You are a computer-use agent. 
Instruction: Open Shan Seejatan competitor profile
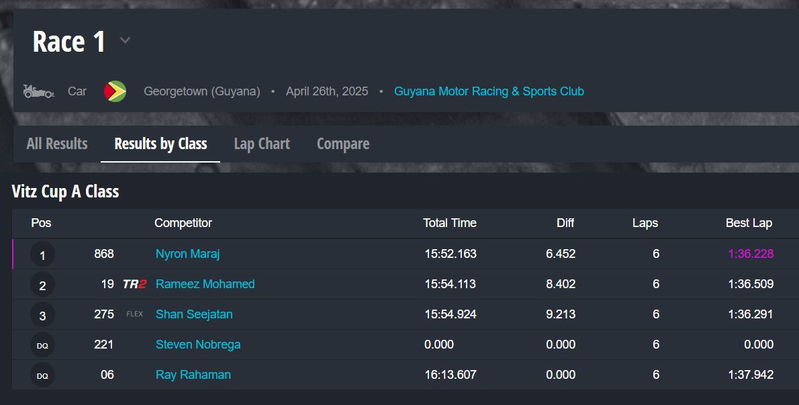pyautogui.click(x=194, y=314)
